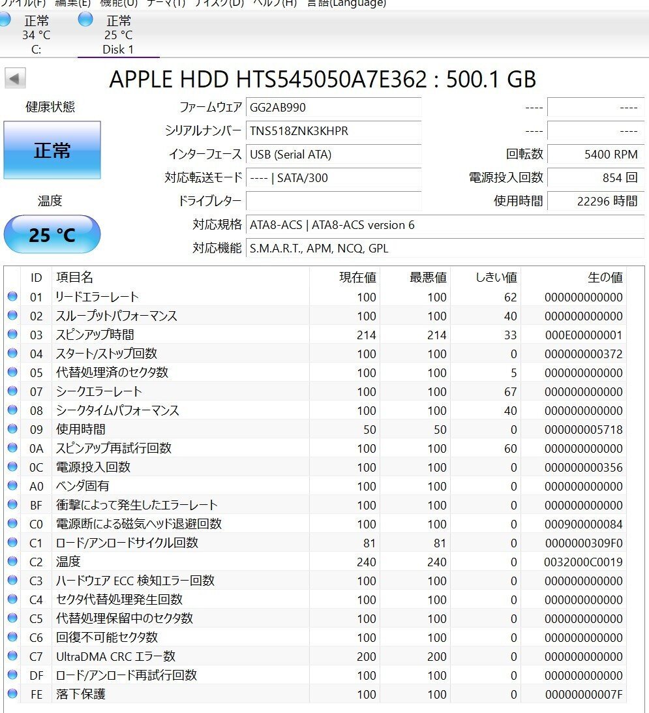Image resolution: width=649 pixels, height=713 pixels.
Task: Click raw value 000000000372
Action: click(584, 354)
